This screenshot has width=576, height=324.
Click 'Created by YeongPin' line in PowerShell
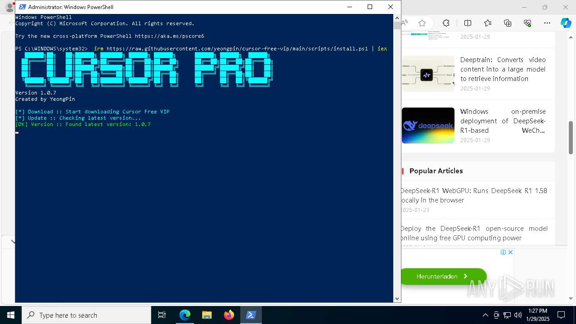[x=45, y=99]
